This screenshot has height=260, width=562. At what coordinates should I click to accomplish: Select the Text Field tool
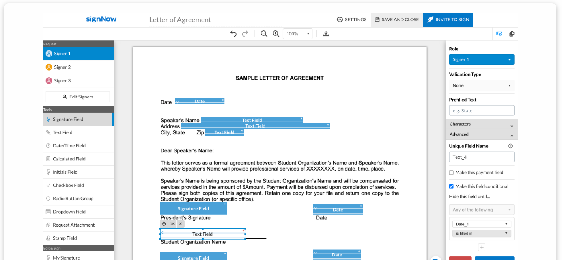coord(78,133)
